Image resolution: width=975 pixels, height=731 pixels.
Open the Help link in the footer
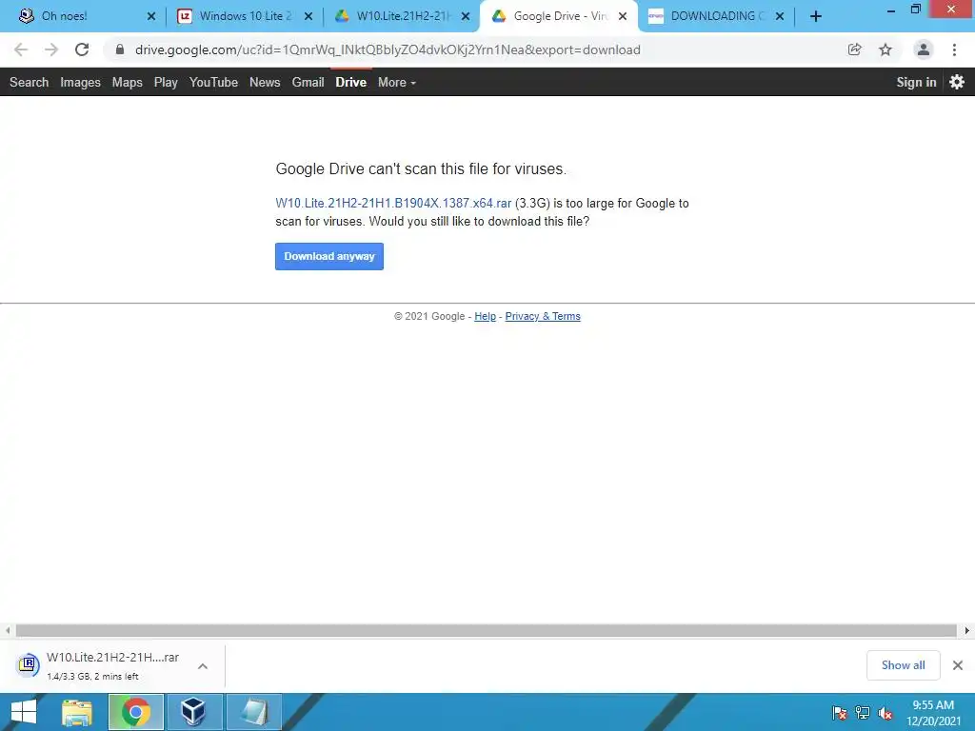click(x=485, y=316)
